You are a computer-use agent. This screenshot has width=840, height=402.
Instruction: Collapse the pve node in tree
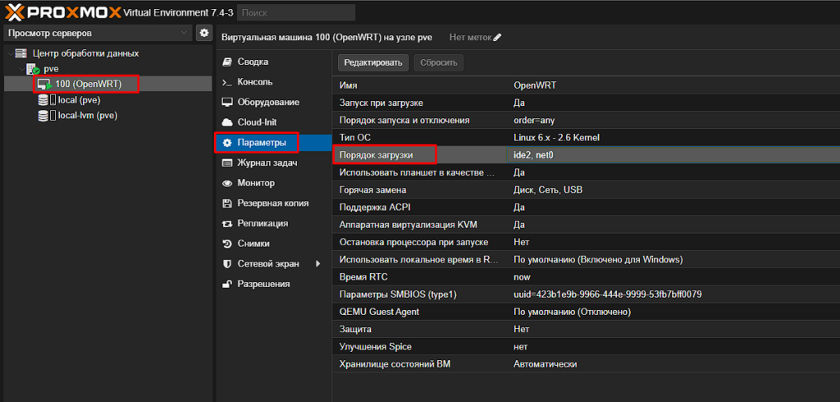[21, 69]
